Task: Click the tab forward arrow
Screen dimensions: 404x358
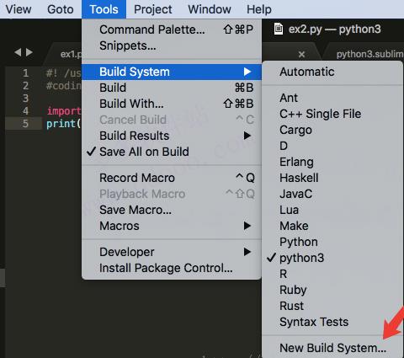Action: [29, 52]
